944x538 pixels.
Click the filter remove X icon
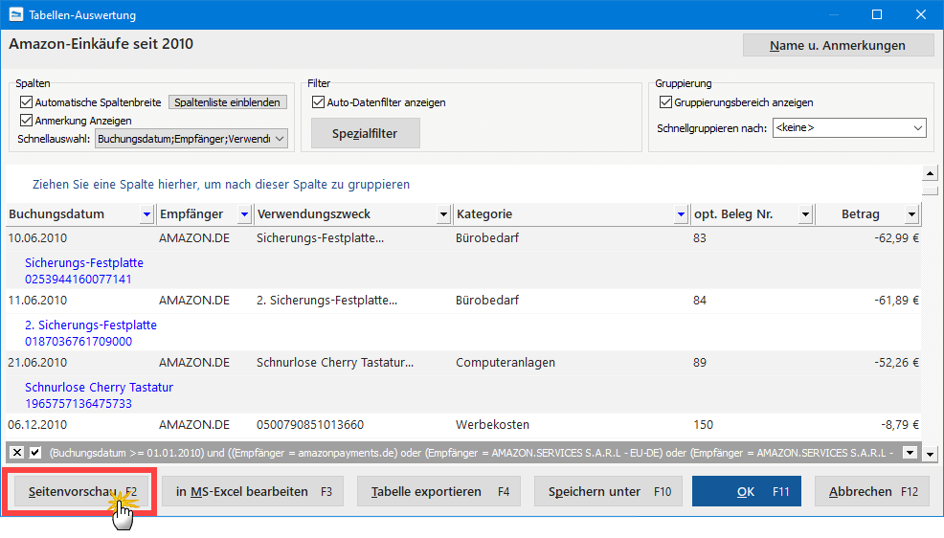[17, 453]
